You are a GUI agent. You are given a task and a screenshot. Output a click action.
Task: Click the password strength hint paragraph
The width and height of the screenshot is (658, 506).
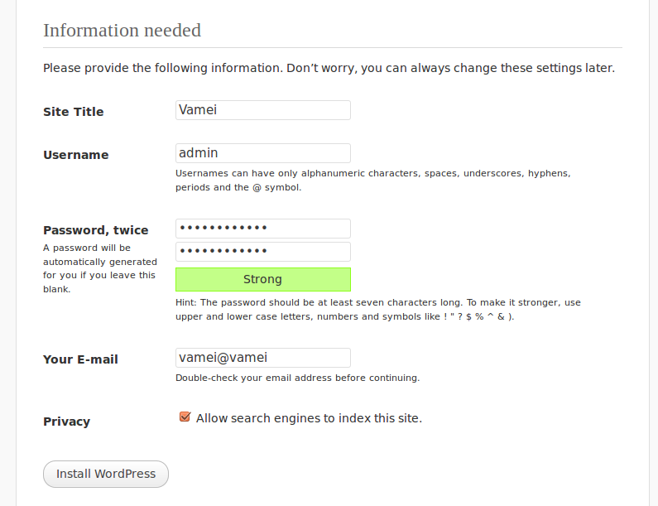(378, 310)
